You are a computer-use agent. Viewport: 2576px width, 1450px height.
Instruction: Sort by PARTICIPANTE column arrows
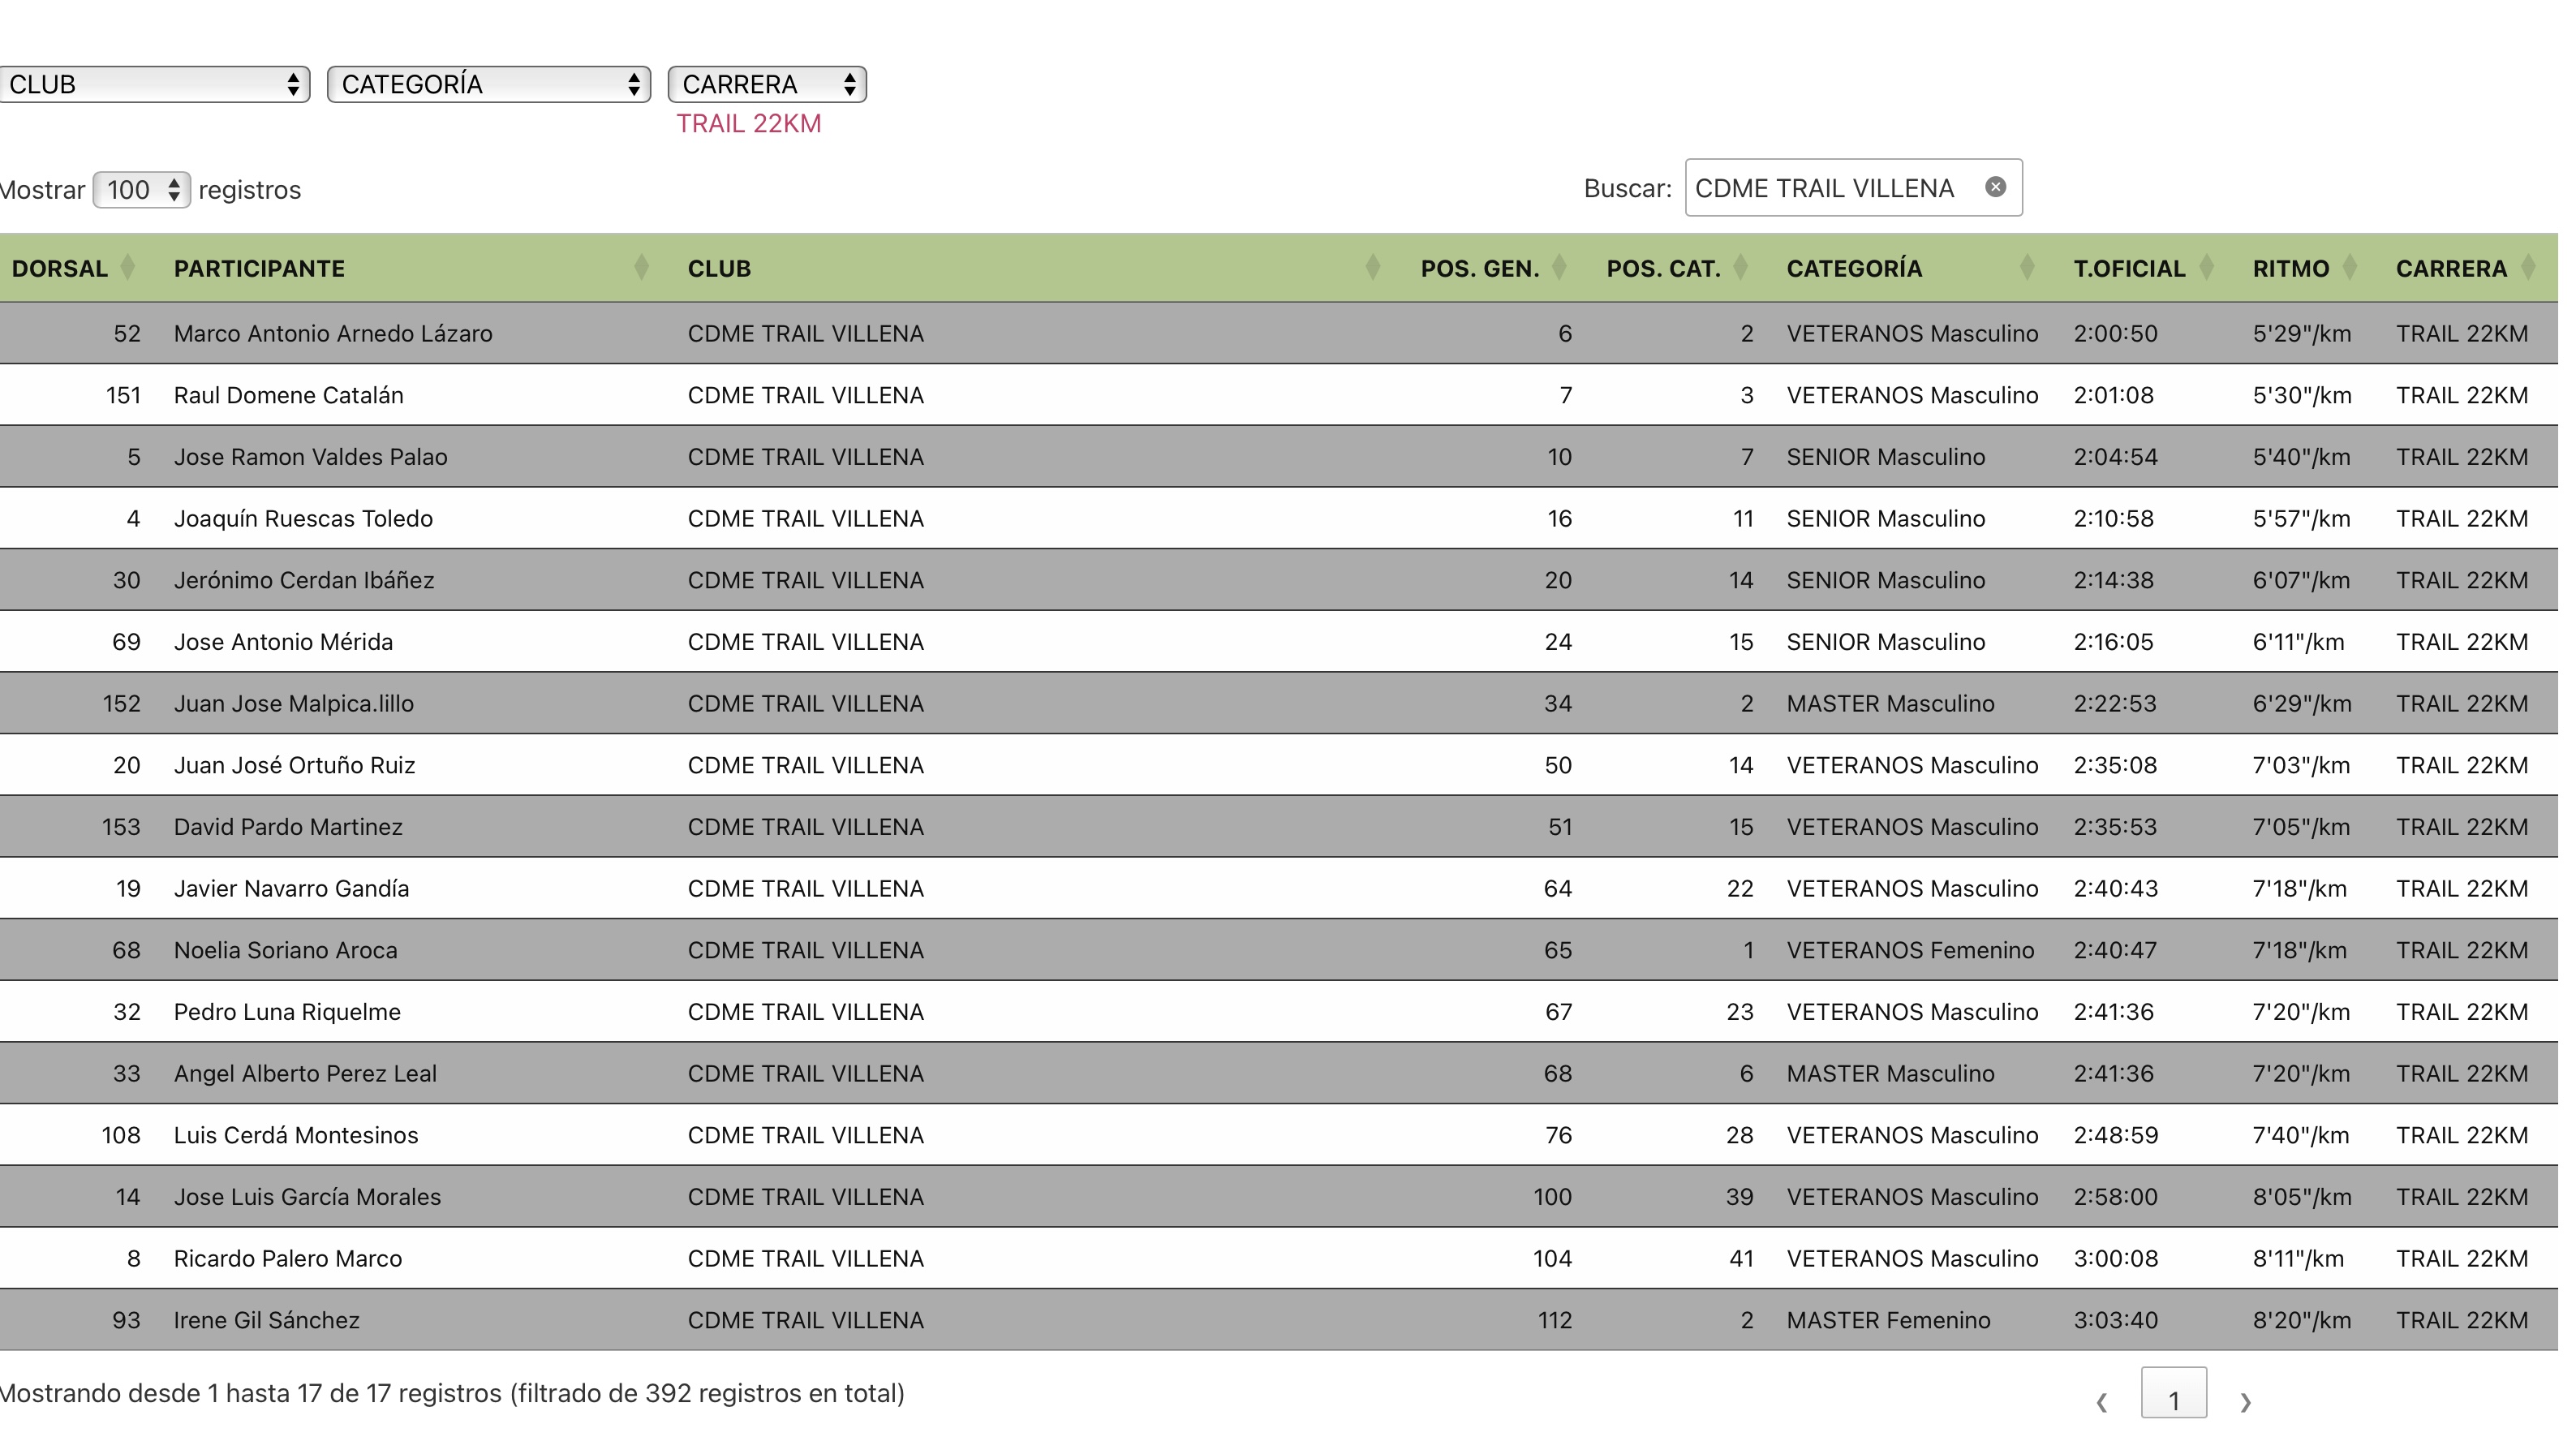pos(642,267)
